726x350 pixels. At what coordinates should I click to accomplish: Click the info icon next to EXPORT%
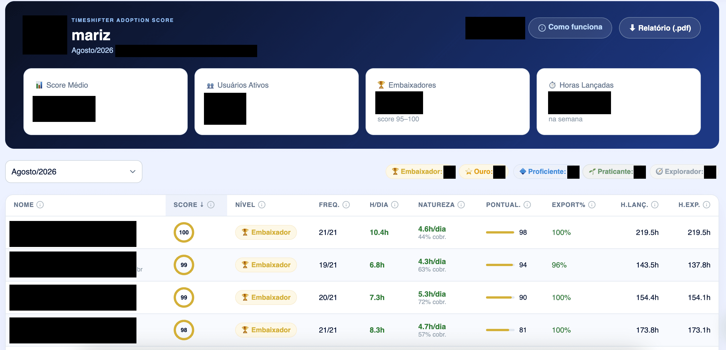pos(592,205)
